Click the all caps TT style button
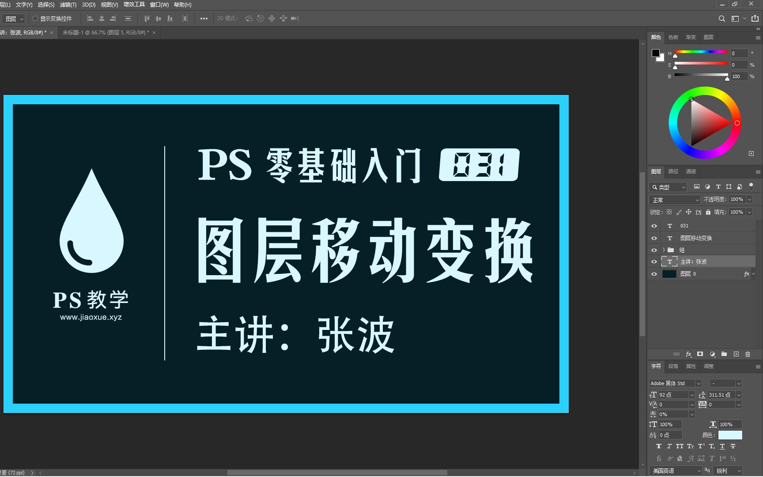The width and height of the screenshot is (763, 477). tap(680, 446)
